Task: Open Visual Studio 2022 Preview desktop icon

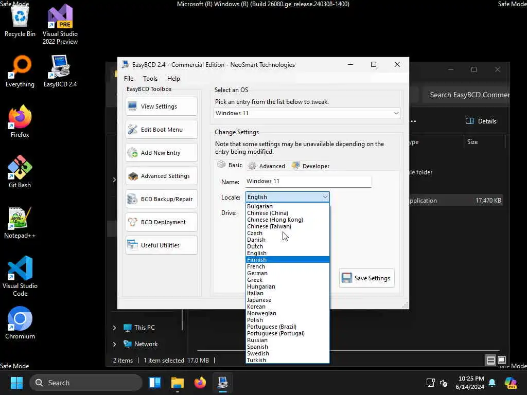Action: (x=60, y=25)
